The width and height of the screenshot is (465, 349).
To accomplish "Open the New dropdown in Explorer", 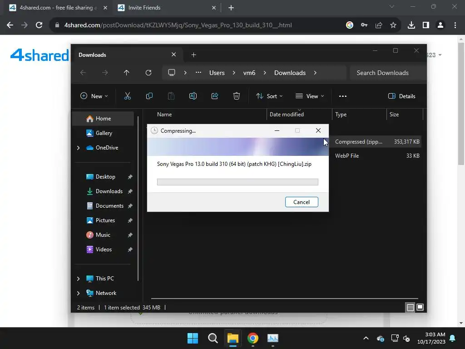I will tap(94, 96).
